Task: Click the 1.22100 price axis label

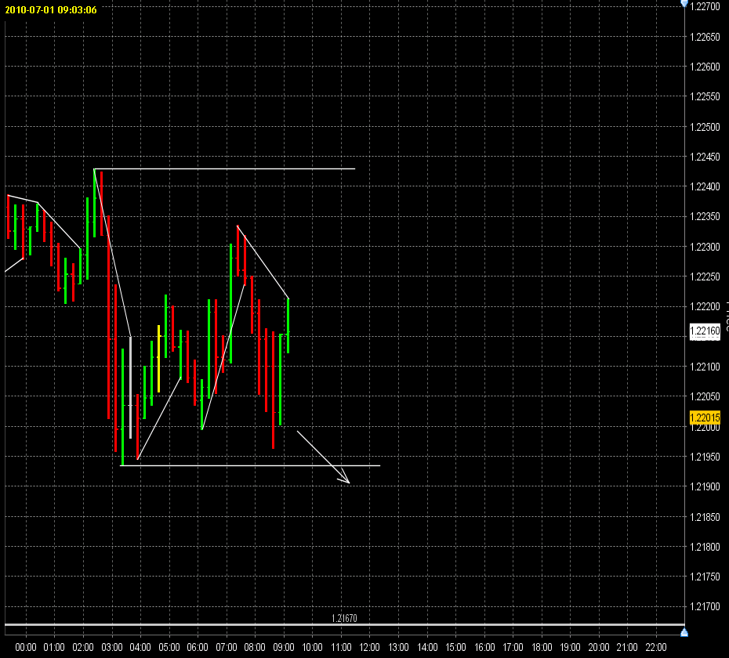Action: pyautogui.click(x=705, y=367)
